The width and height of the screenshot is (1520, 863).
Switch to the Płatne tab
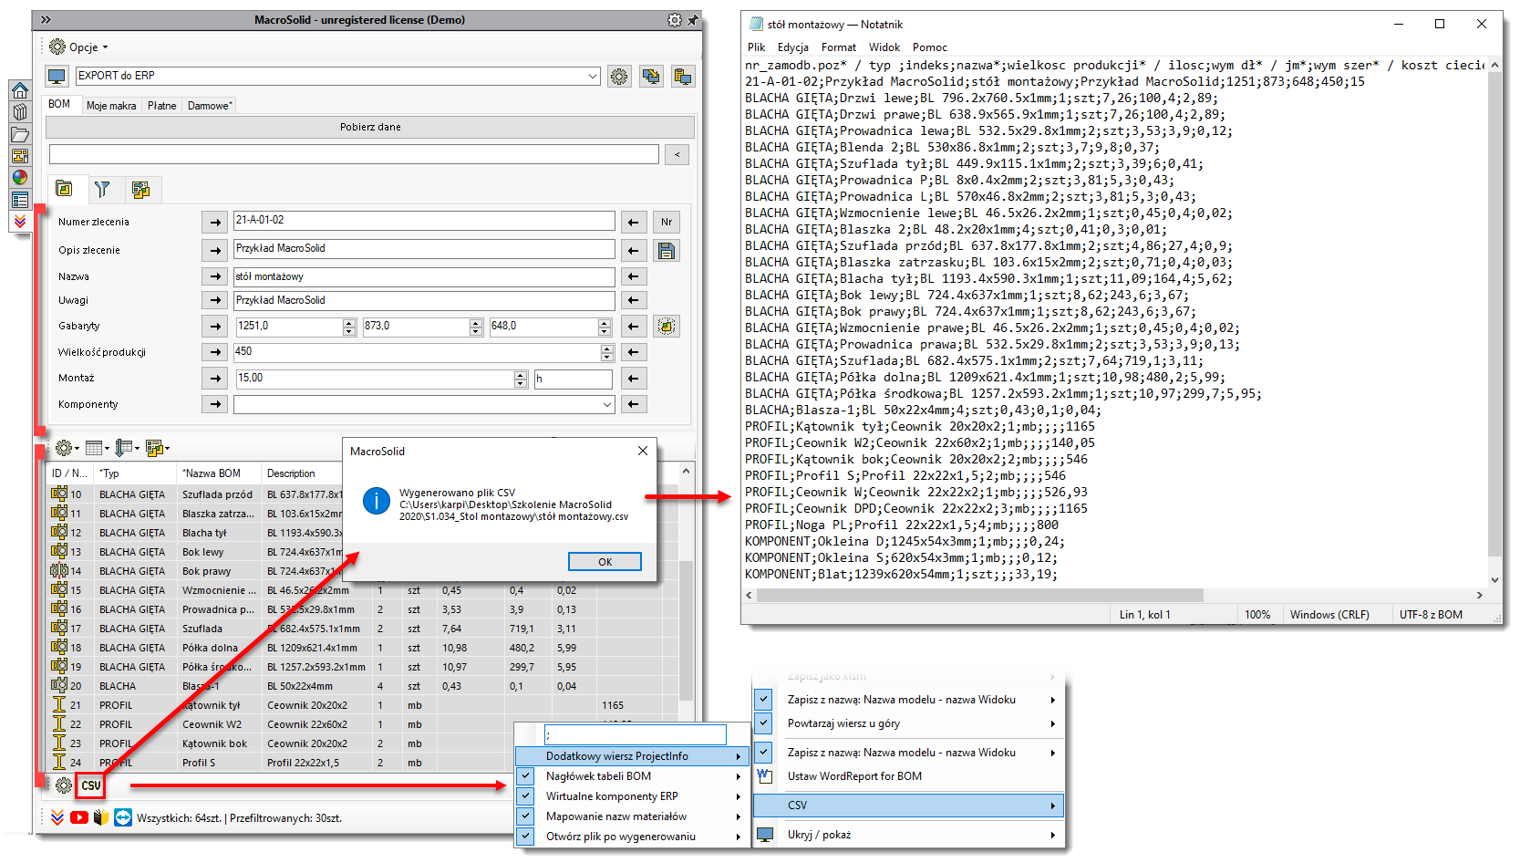pos(162,106)
